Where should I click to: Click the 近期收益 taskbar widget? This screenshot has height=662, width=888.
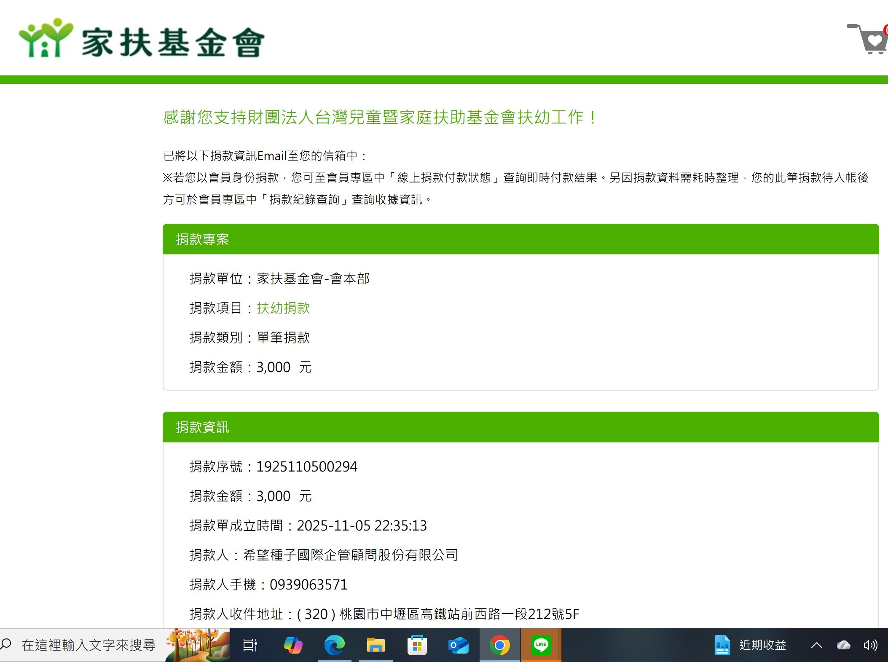click(750, 645)
